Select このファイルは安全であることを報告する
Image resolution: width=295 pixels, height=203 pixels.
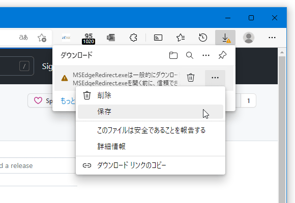coord(151,130)
